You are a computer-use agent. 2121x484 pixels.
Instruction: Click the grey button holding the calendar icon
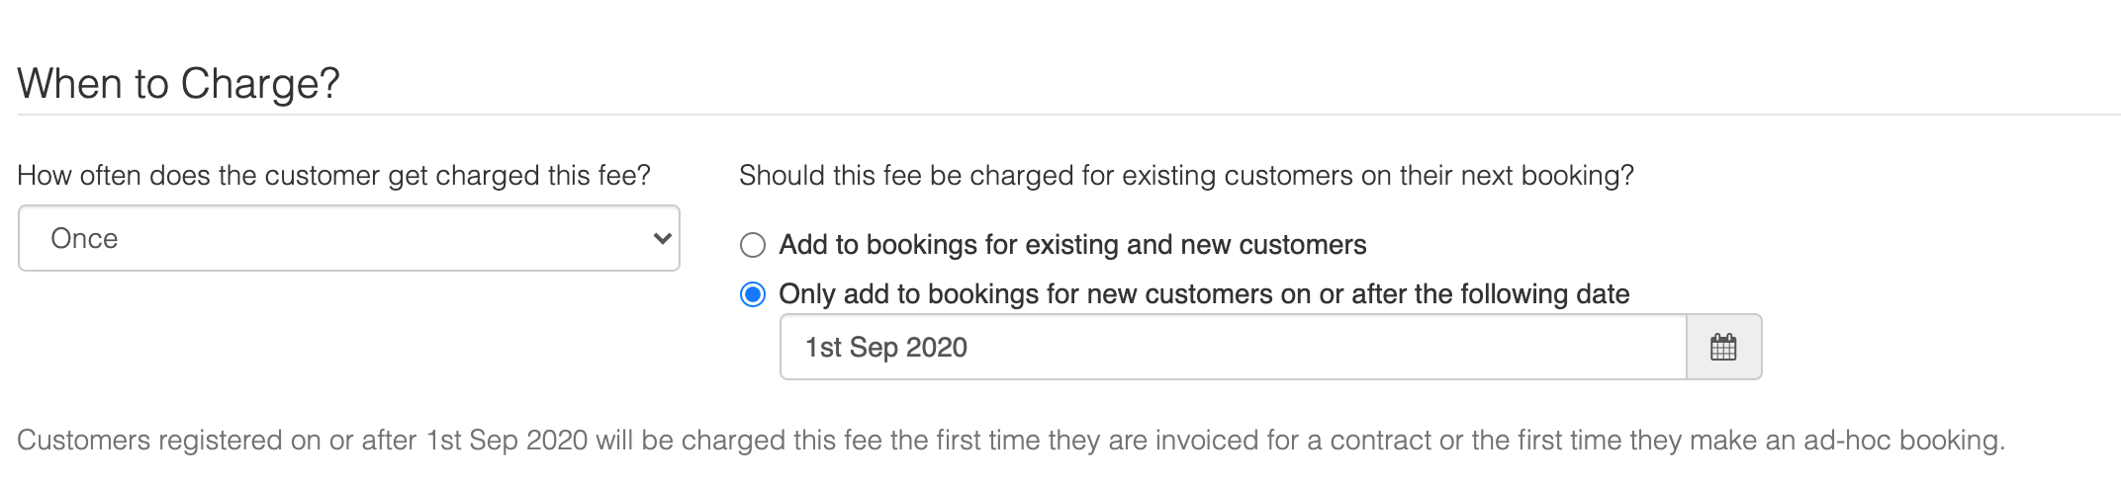(x=1724, y=347)
